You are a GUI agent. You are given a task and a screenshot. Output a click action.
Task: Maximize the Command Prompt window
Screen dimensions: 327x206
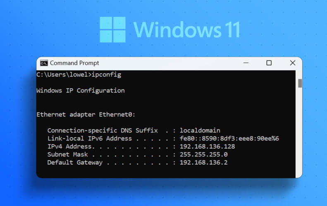coord(269,63)
